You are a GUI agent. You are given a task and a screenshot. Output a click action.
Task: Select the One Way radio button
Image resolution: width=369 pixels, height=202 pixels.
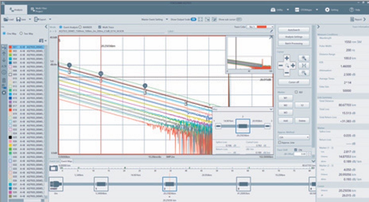(x=4, y=33)
